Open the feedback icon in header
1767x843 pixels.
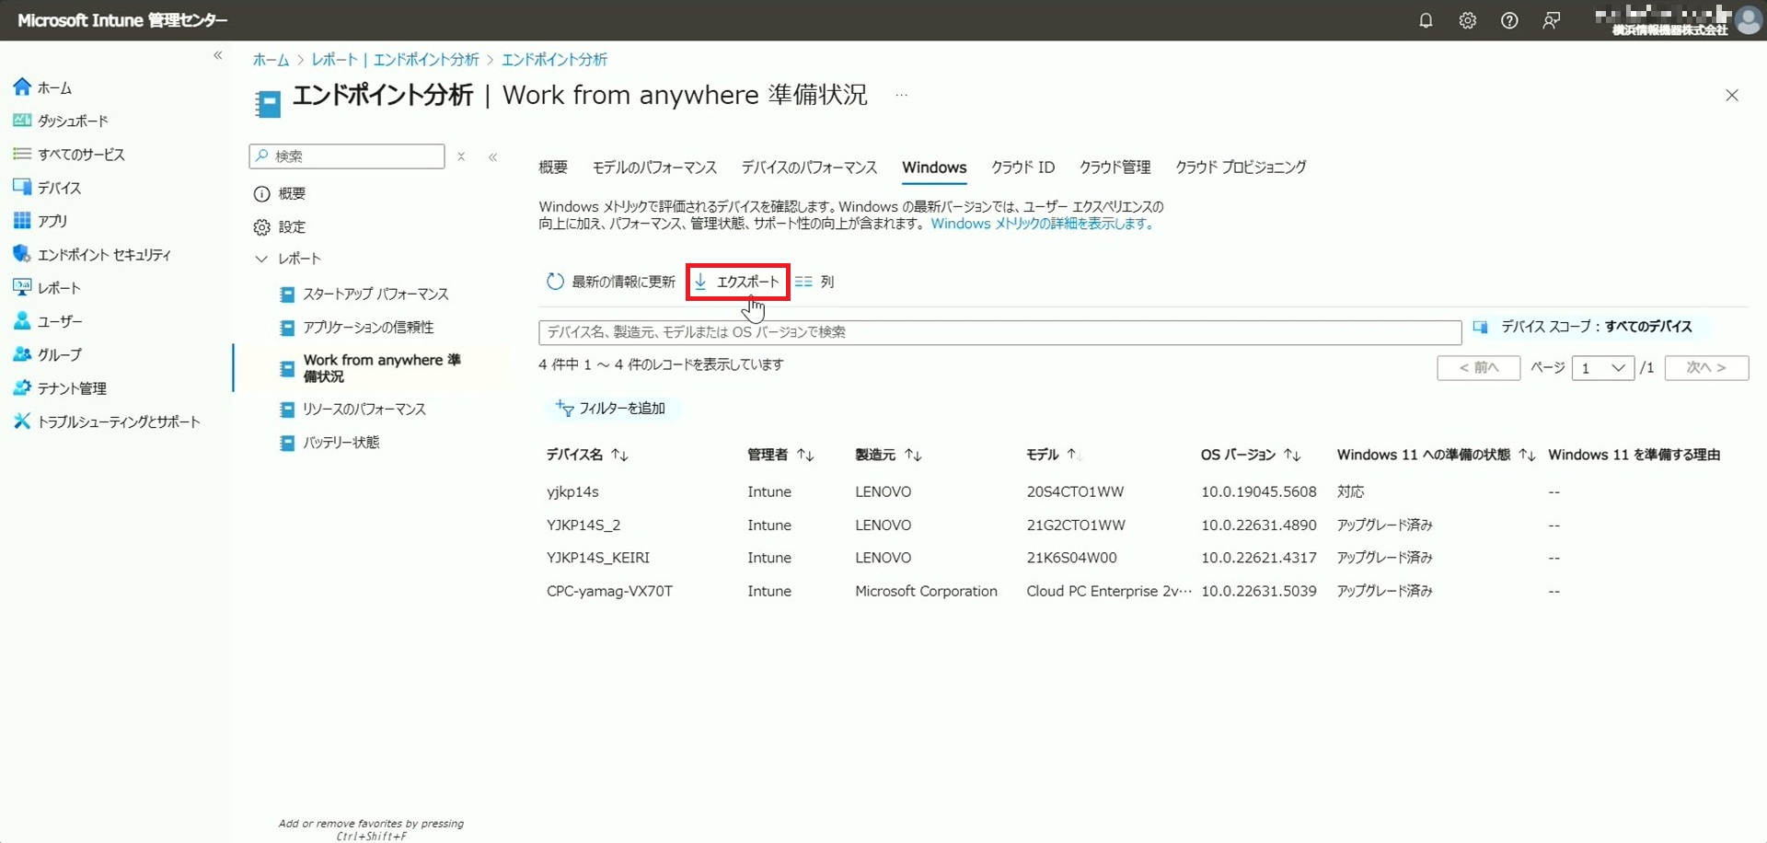1552,20
